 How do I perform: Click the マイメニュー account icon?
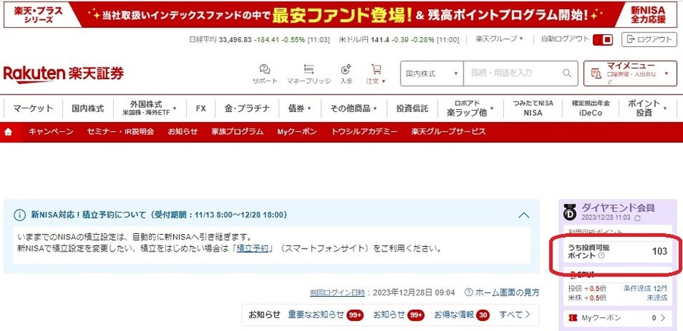[596, 73]
